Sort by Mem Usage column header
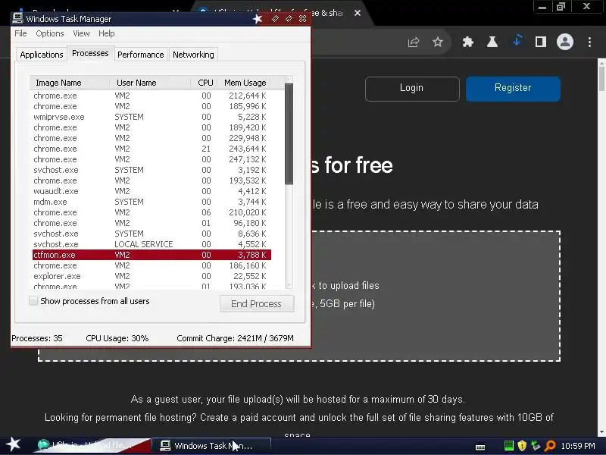Screen dimensions: 606x455 coord(245,83)
